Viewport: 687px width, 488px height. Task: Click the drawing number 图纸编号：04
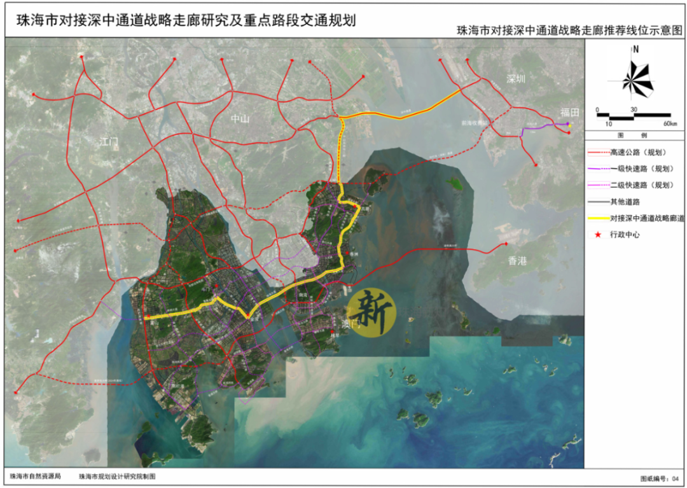tap(660, 479)
